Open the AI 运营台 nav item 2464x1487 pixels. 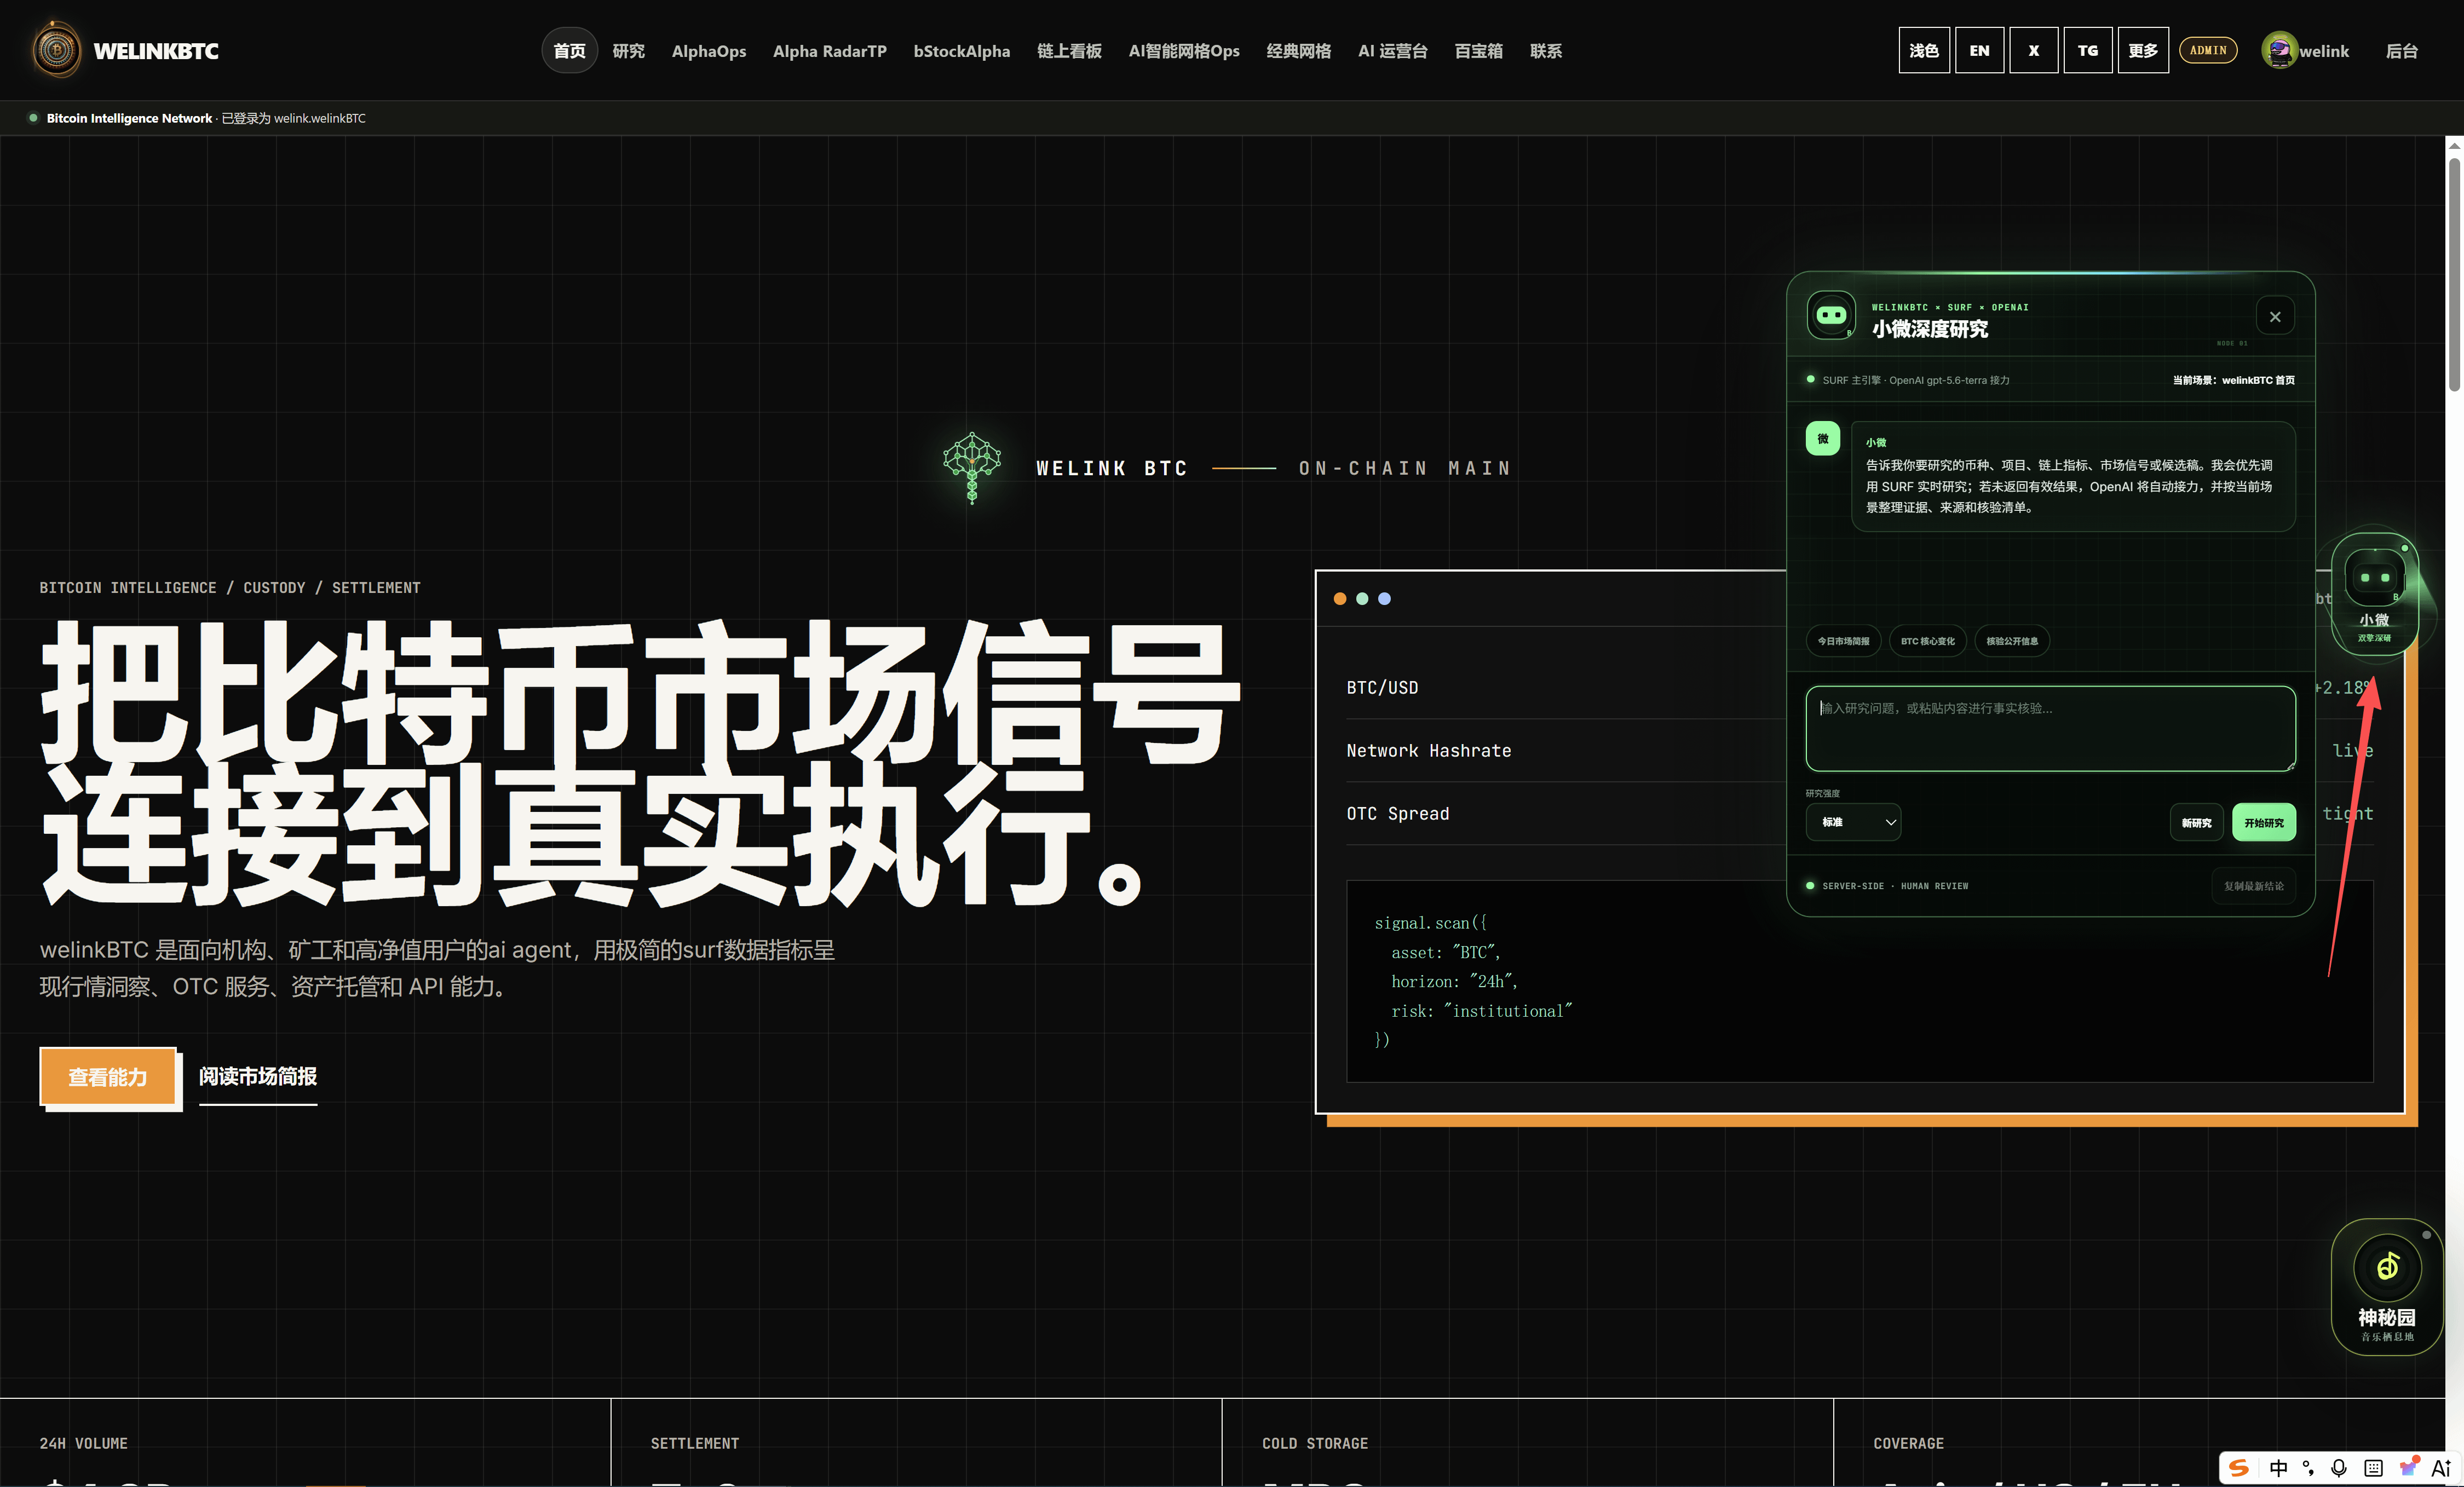click(x=1392, y=50)
